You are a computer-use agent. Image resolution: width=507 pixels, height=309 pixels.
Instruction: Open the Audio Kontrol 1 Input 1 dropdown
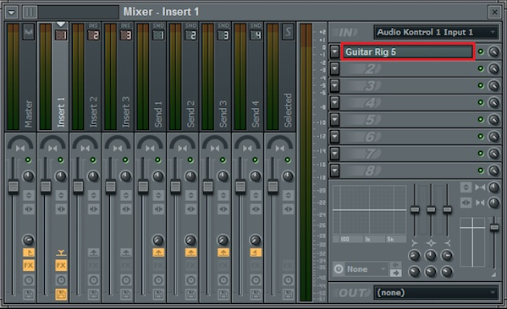tap(436, 32)
